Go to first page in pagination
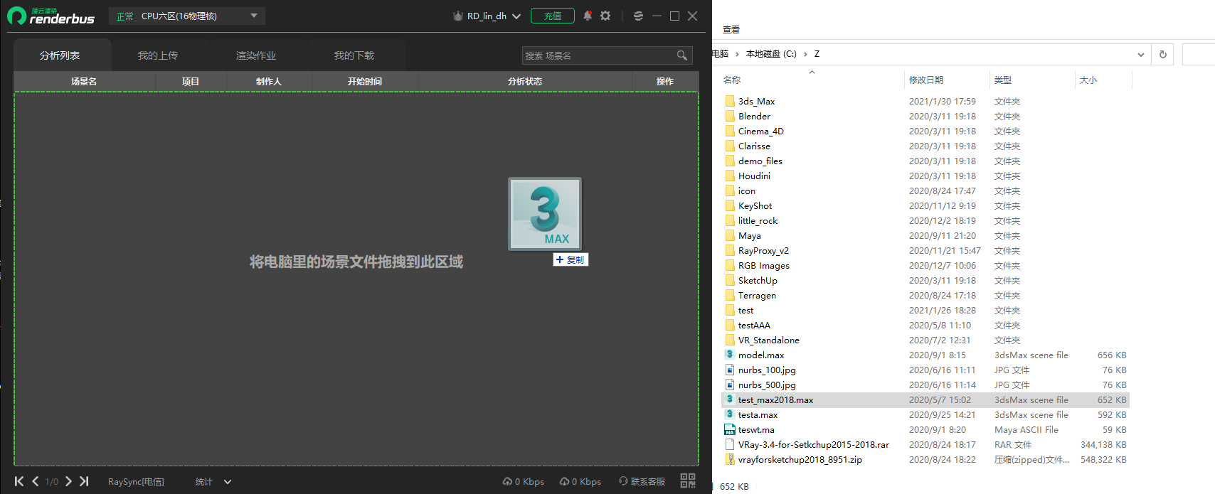Viewport: 1215px width, 494px height. click(19, 481)
